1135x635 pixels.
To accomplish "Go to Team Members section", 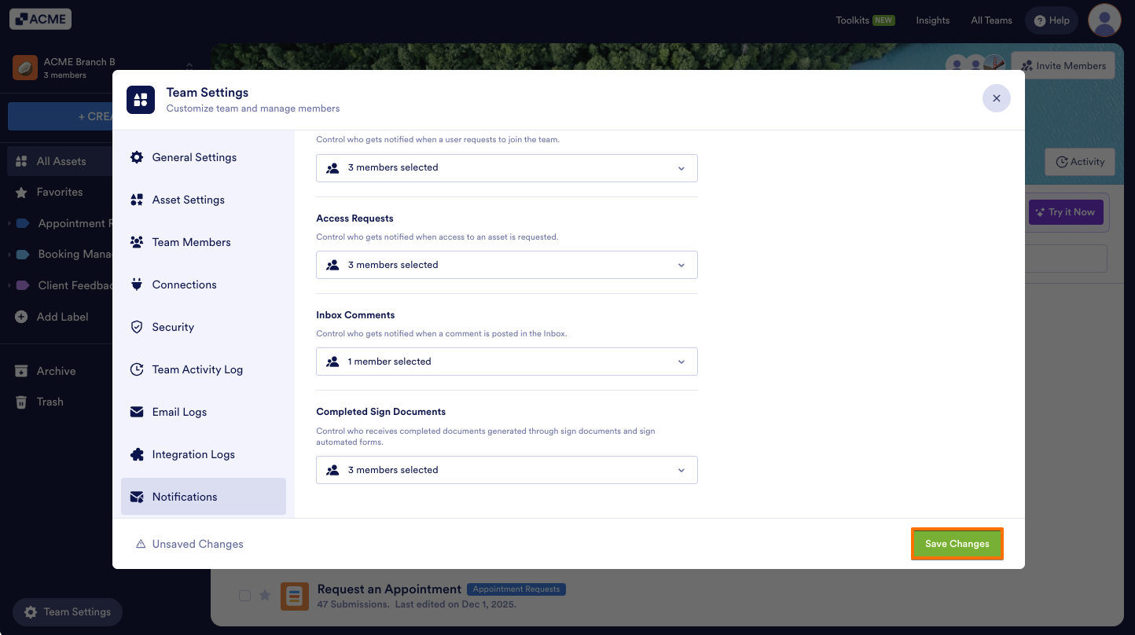I will click(x=204, y=242).
